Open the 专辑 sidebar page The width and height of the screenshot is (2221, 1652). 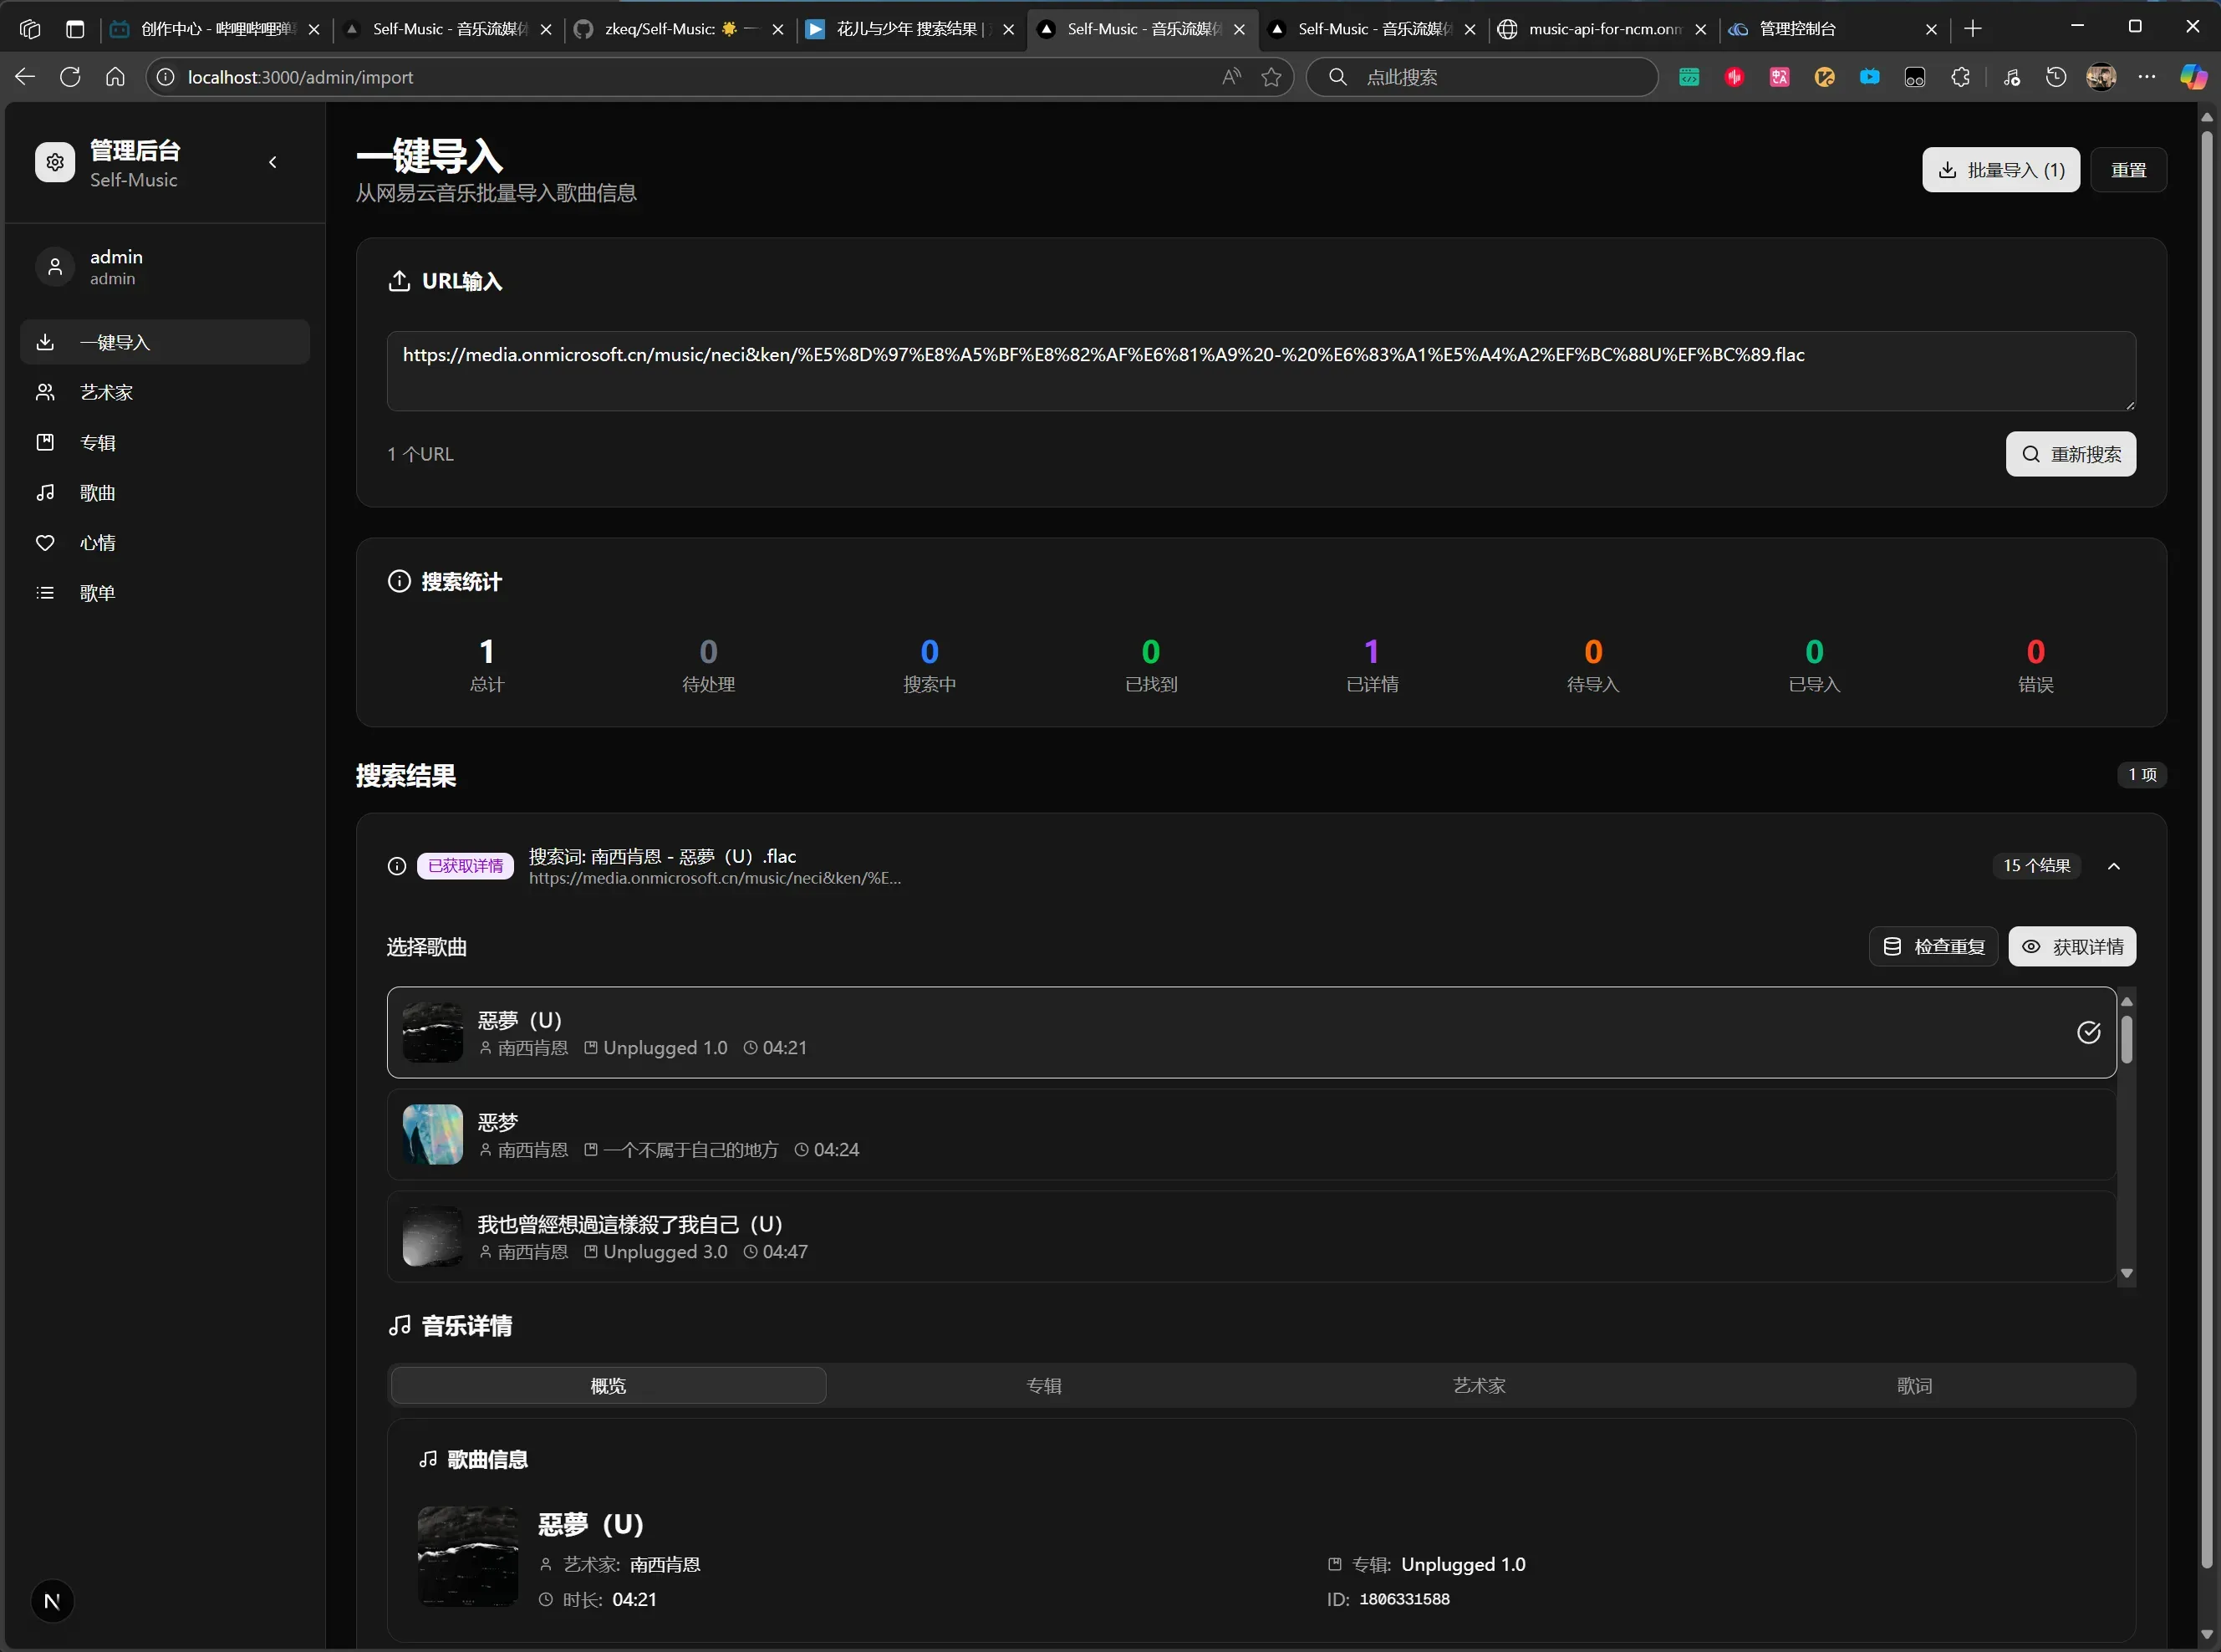(x=97, y=442)
